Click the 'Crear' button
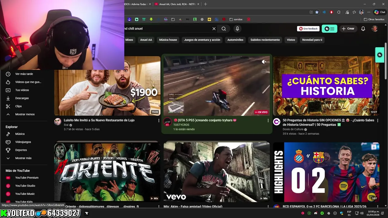 (348, 28)
